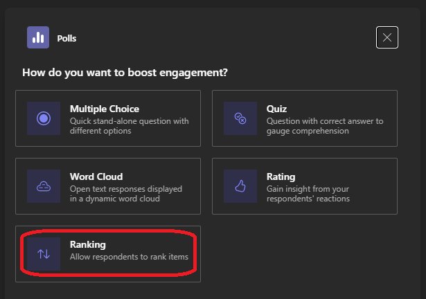Click the Word Cloud icon
426x299 pixels.
(44, 186)
